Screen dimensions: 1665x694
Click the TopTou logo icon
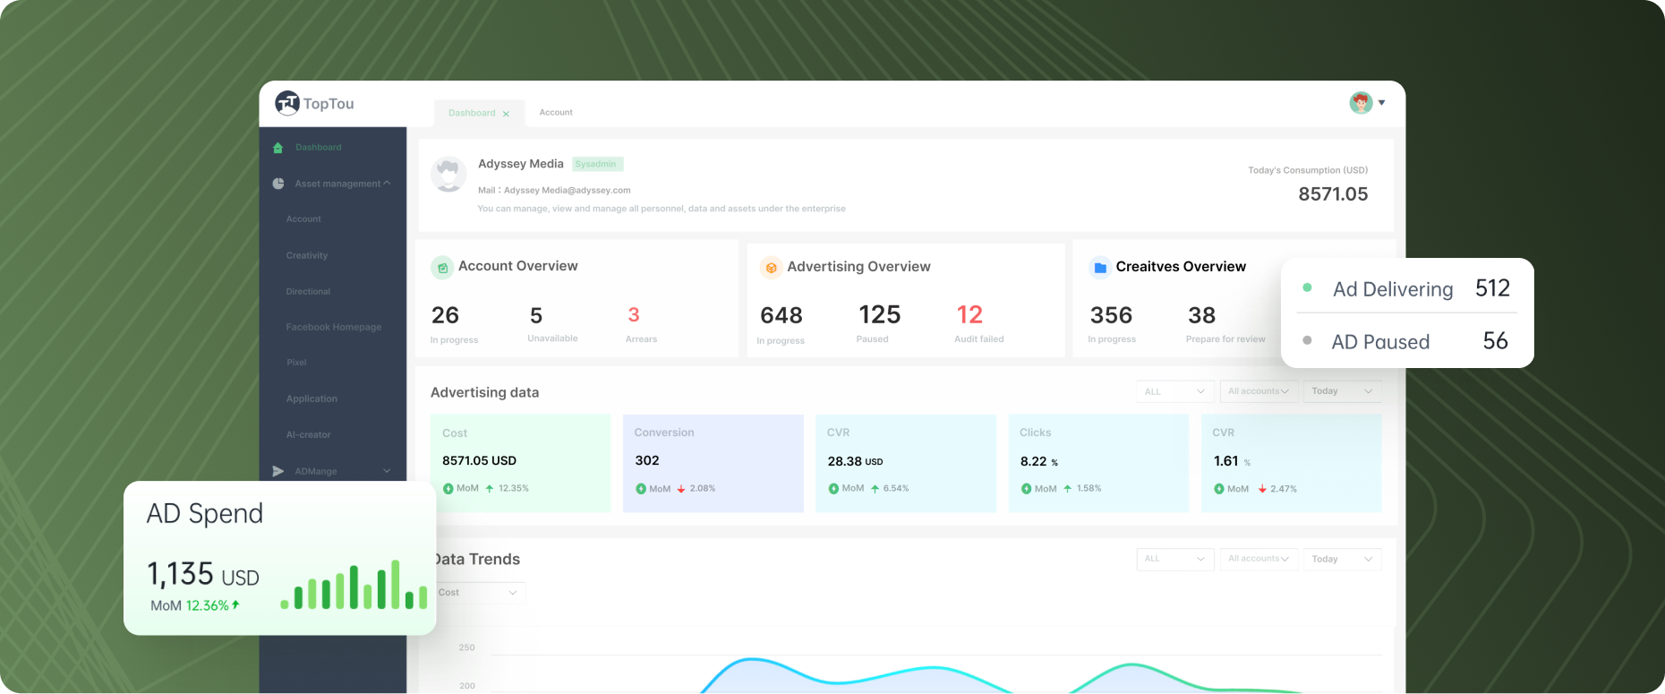coord(286,103)
